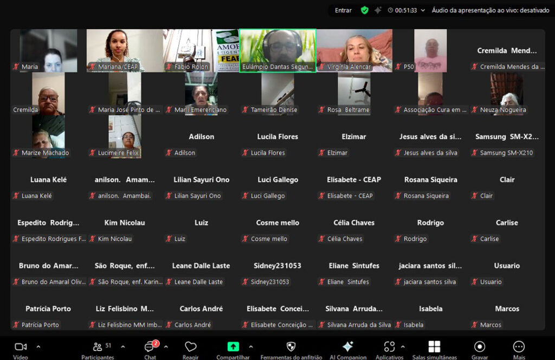Open the Mais options menu

pyautogui.click(x=519, y=348)
